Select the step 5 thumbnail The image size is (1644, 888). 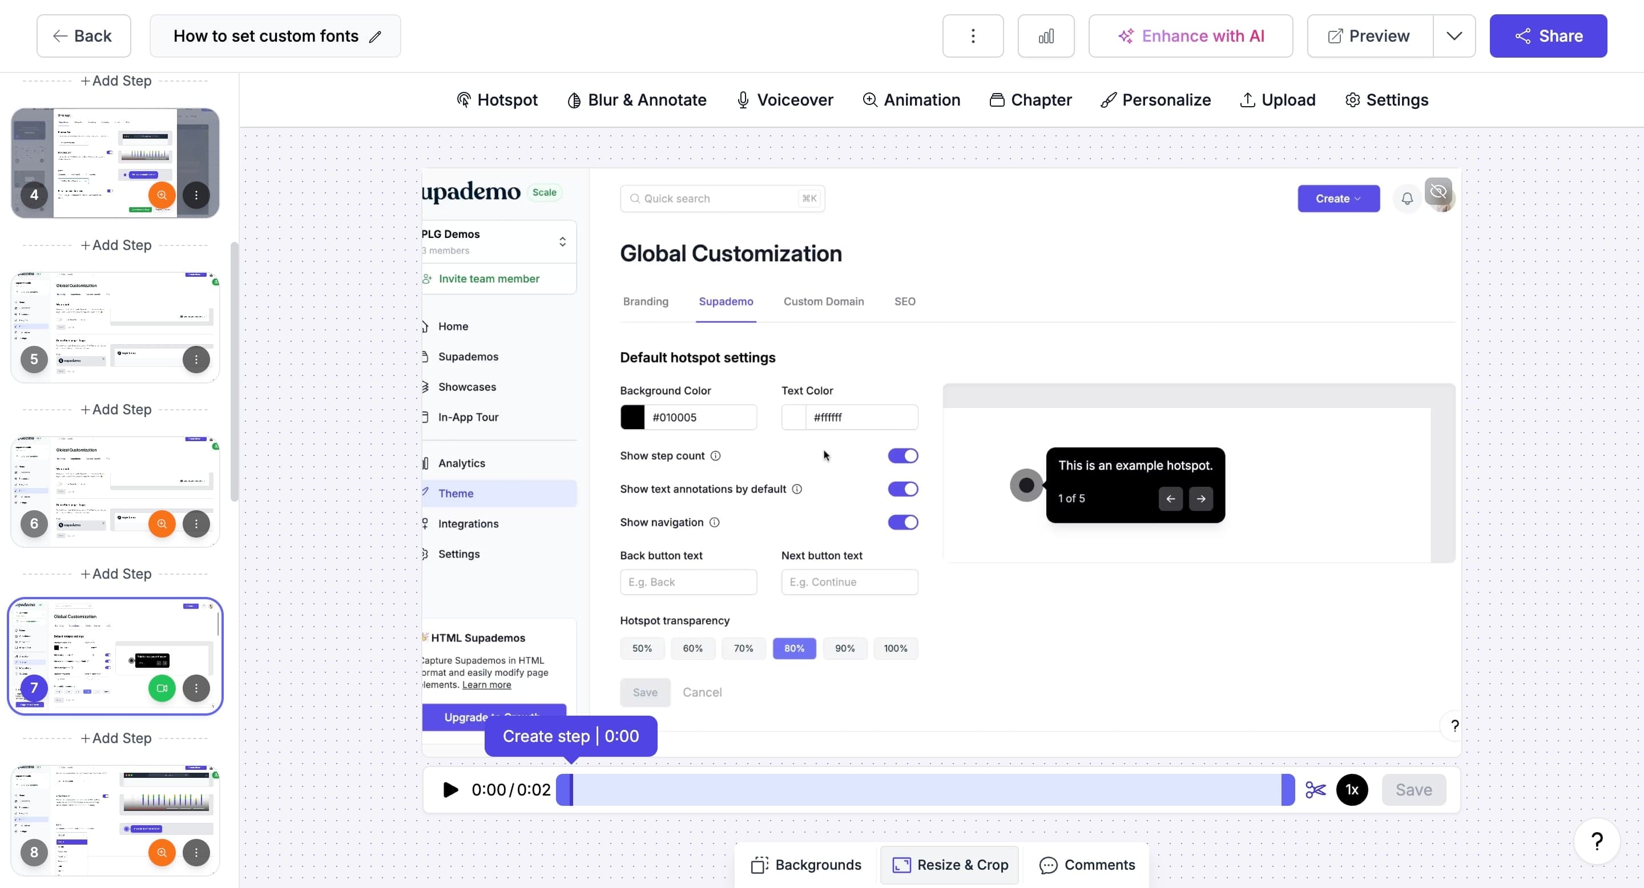click(x=115, y=328)
